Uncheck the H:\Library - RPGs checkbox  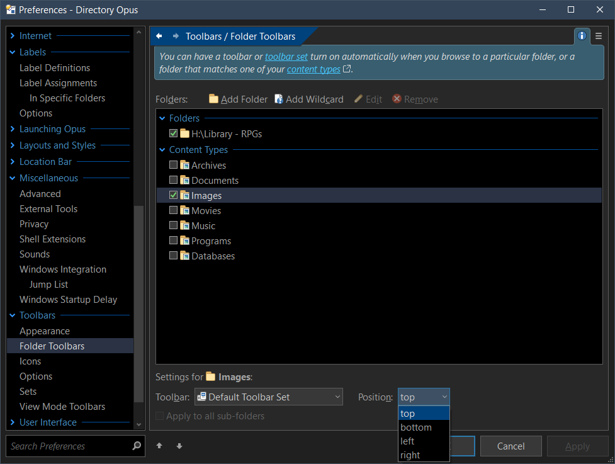click(x=173, y=133)
